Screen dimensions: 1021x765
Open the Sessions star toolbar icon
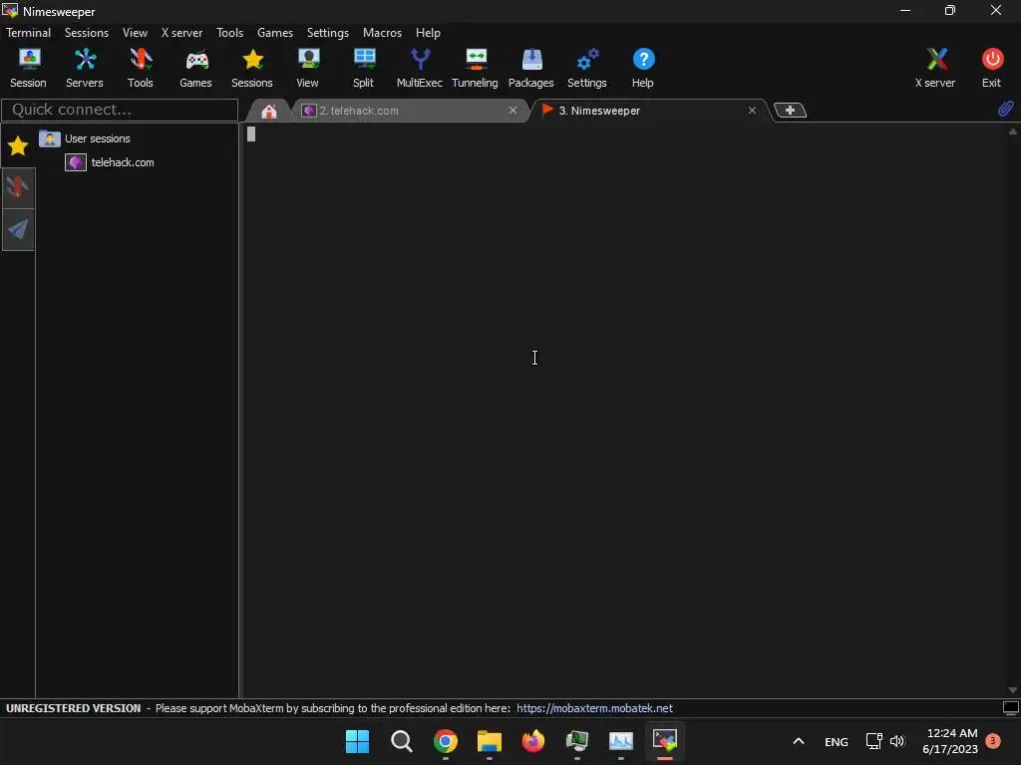(252, 68)
